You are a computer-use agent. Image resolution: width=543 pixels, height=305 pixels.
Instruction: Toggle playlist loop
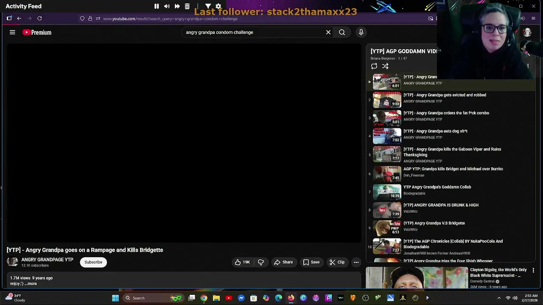(374, 66)
